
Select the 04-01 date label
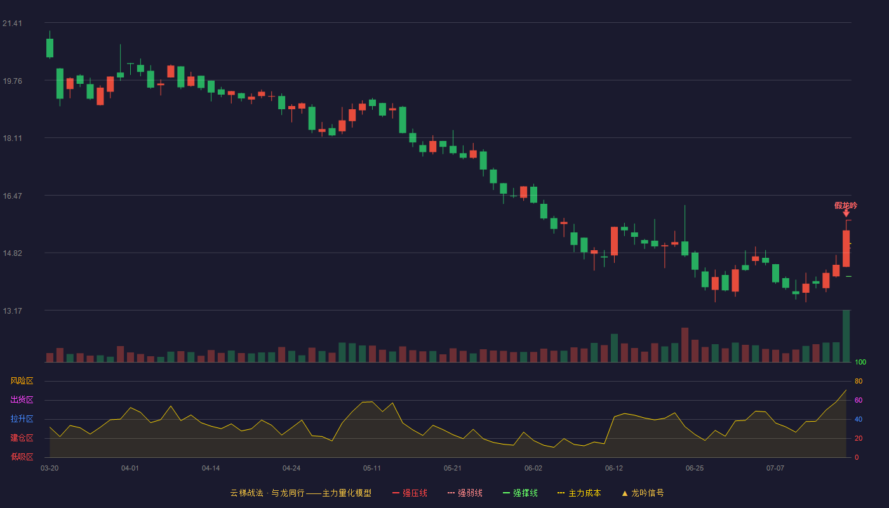(130, 468)
